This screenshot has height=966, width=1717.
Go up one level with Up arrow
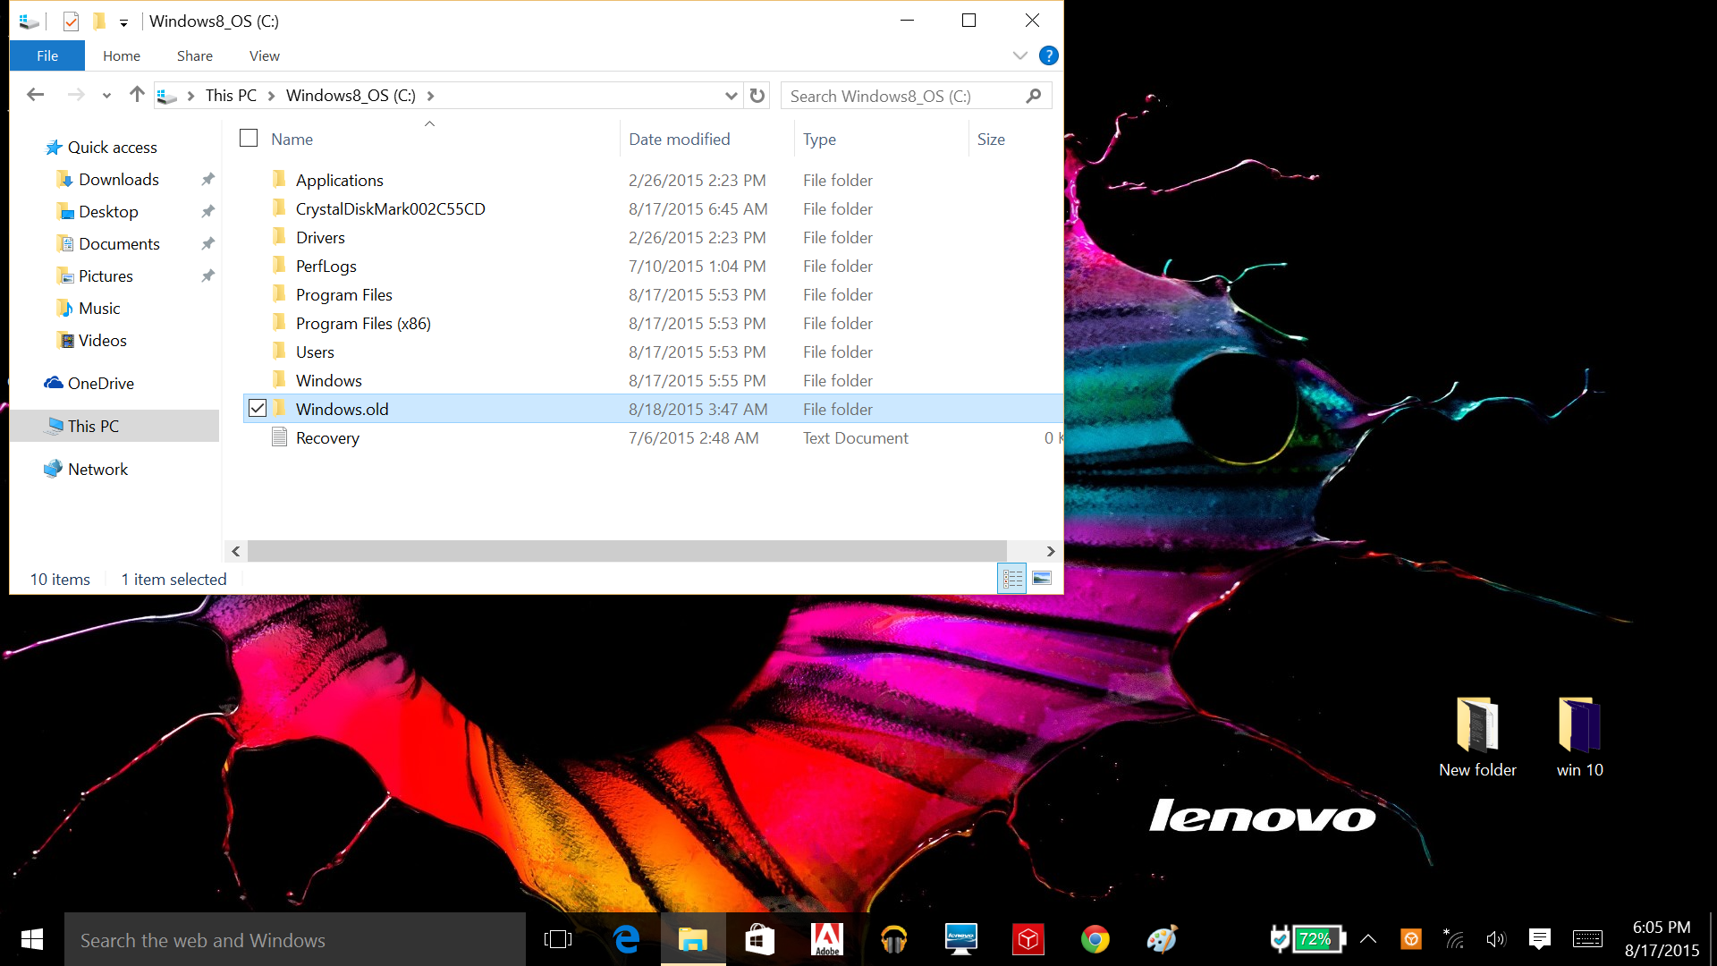(137, 95)
